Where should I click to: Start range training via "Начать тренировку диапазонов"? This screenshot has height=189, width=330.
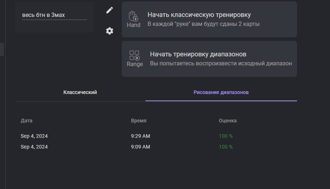click(198, 54)
